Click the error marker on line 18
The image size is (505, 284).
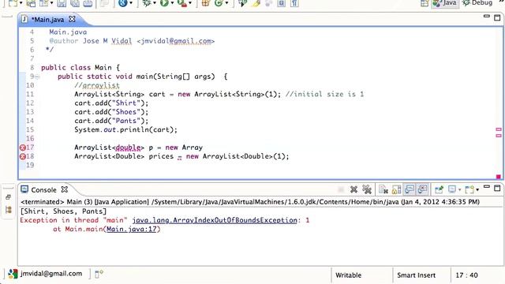tap(23, 156)
